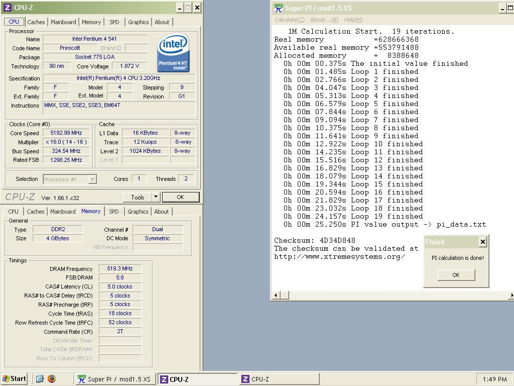Click the Loop 19 finished line
The height and width of the screenshot is (386, 514).
coord(353,216)
